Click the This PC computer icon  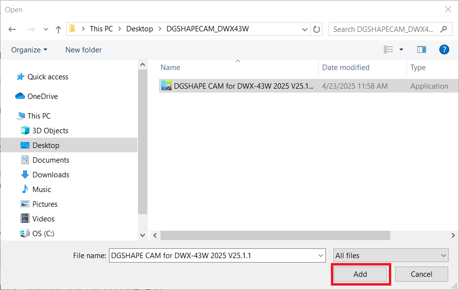[x=21, y=116]
